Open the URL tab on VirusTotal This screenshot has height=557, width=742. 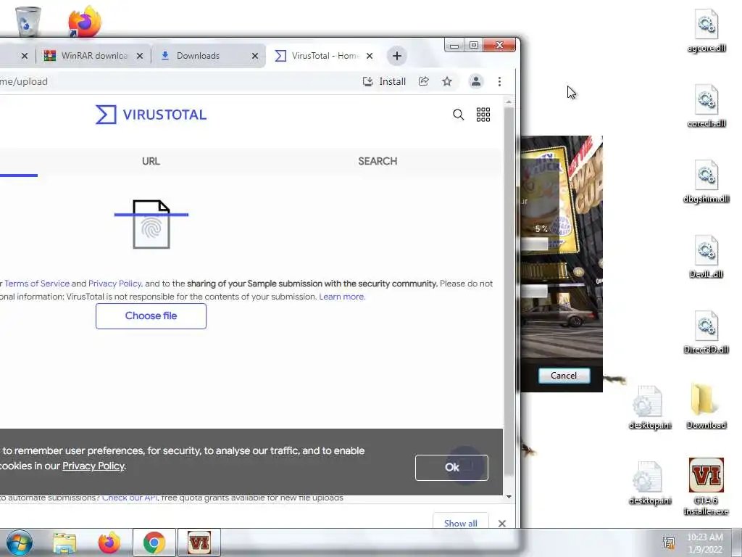(x=151, y=161)
